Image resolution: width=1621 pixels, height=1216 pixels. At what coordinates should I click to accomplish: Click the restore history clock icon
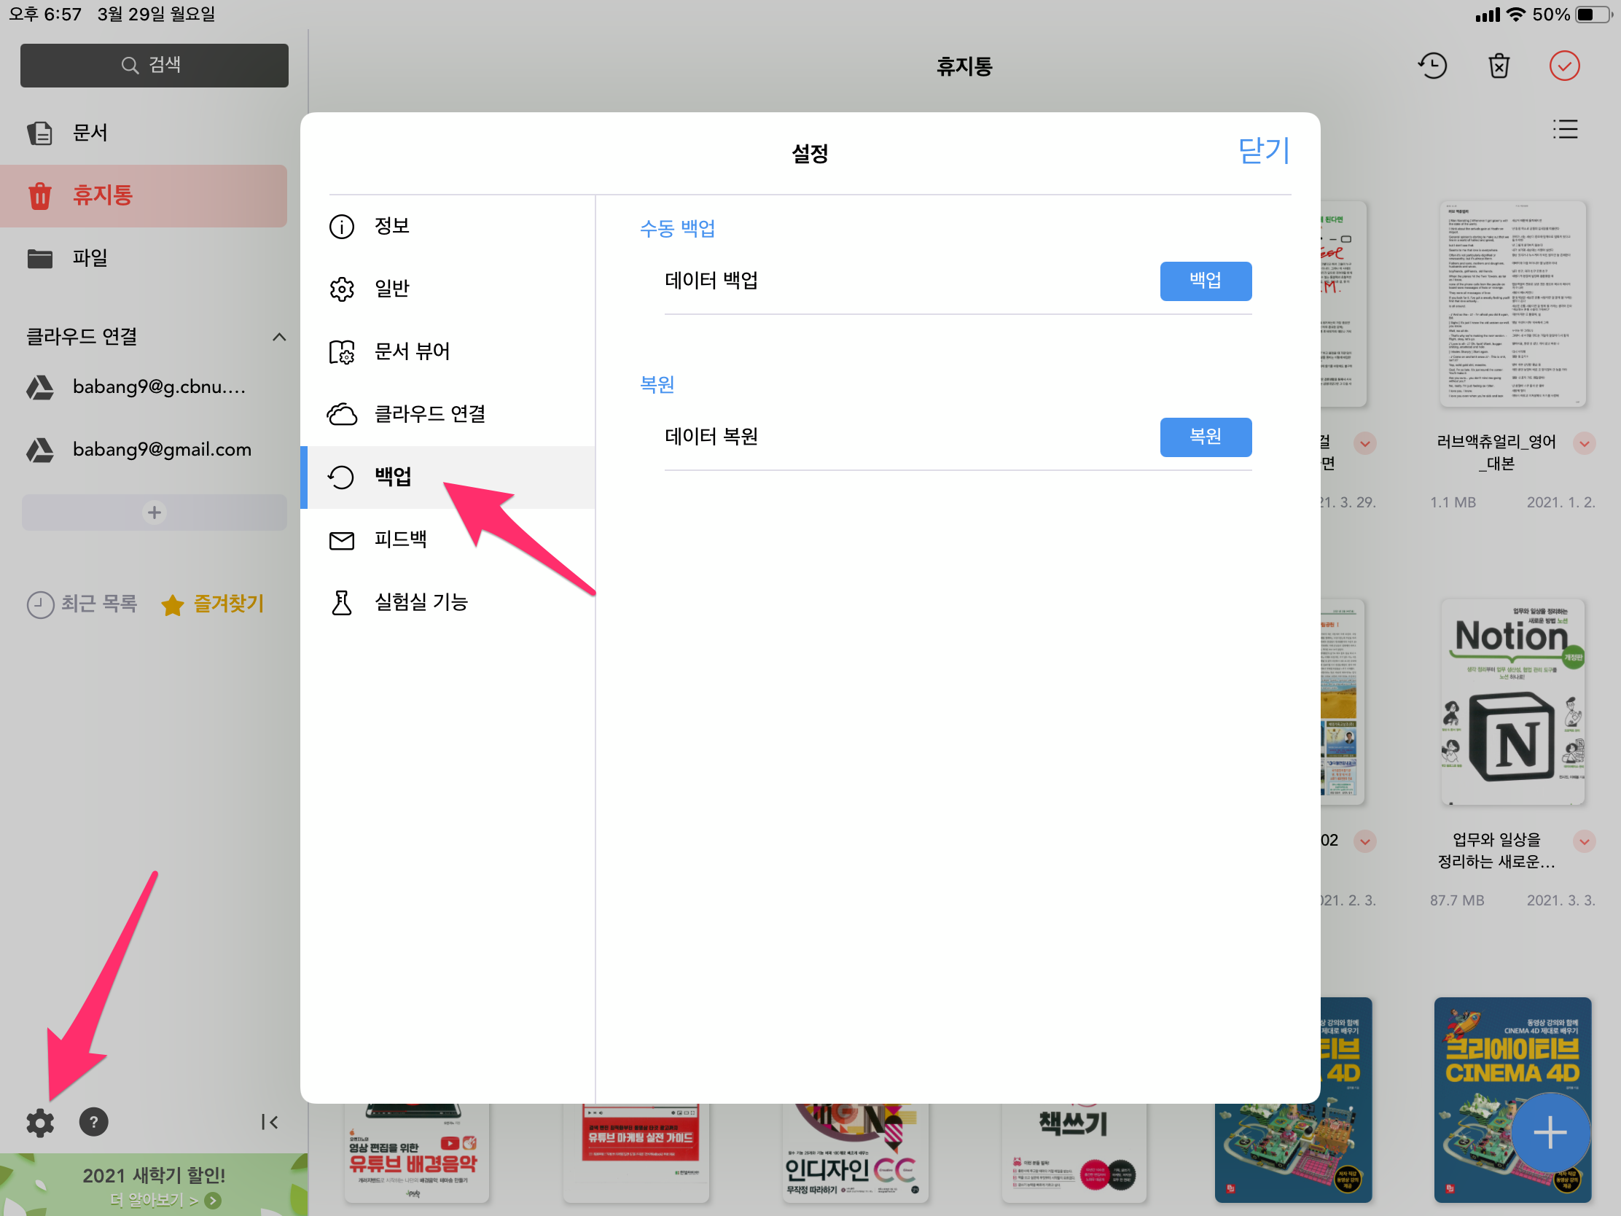coord(1432,66)
